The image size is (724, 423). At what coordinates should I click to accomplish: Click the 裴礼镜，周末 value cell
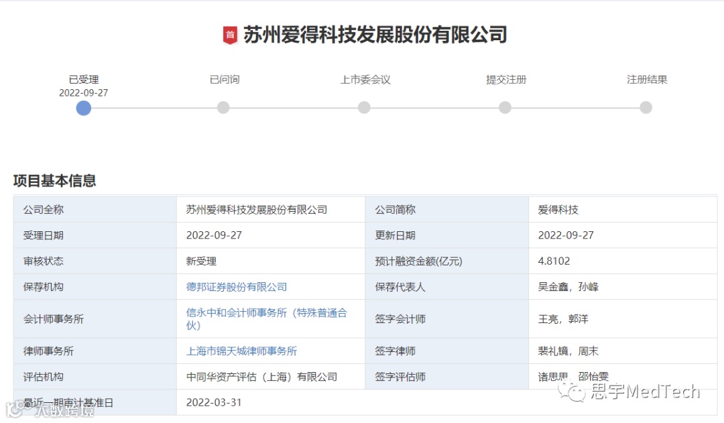click(623, 351)
